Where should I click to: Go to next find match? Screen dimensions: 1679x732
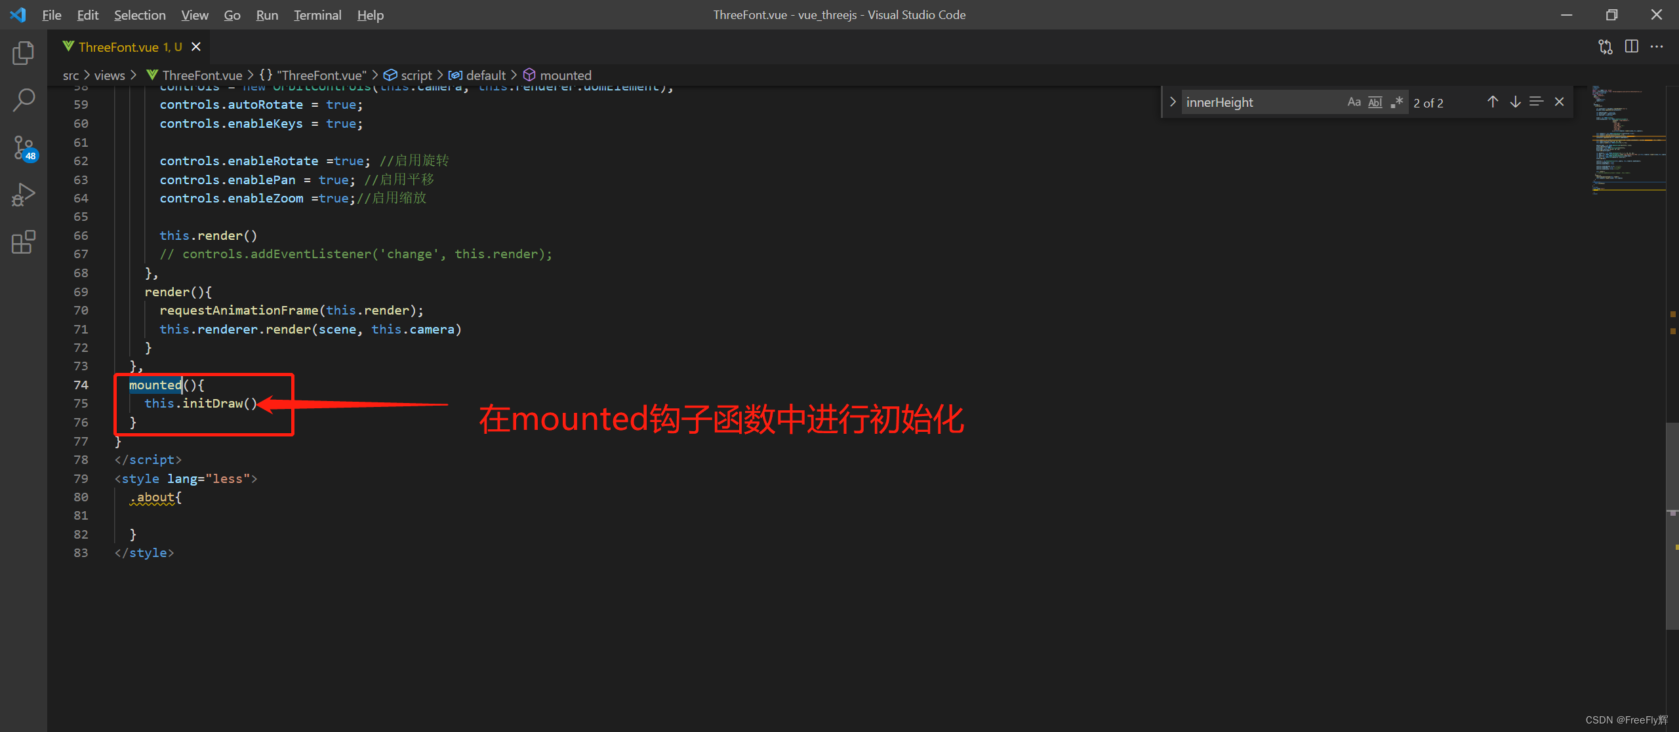(1515, 102)
